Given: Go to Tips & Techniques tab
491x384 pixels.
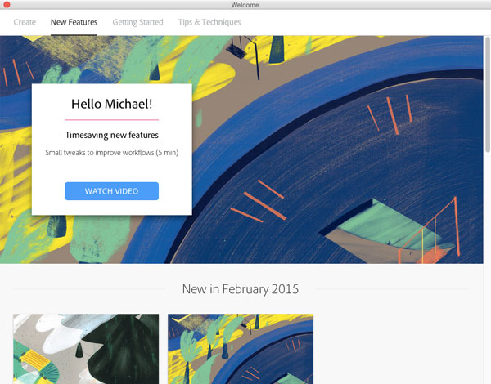Looking at the screenshot, I should (209, 22).
